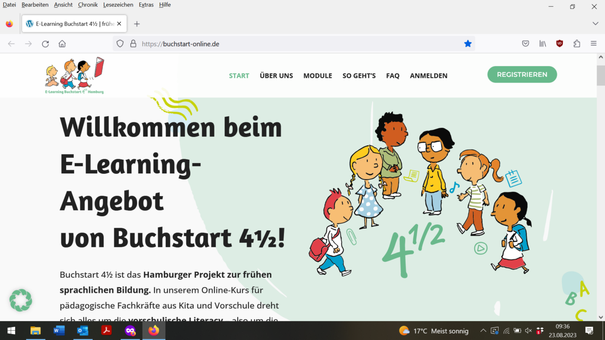605x340 pixels.
Task: Open the Ansicht menu
Action: click(x=63, y=5)
